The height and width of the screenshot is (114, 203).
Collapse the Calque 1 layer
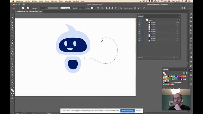(x=145, y=20)
